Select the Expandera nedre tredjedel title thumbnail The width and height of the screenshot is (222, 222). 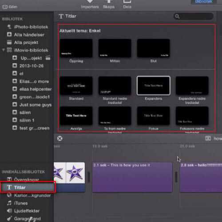[x=192, y=86]
